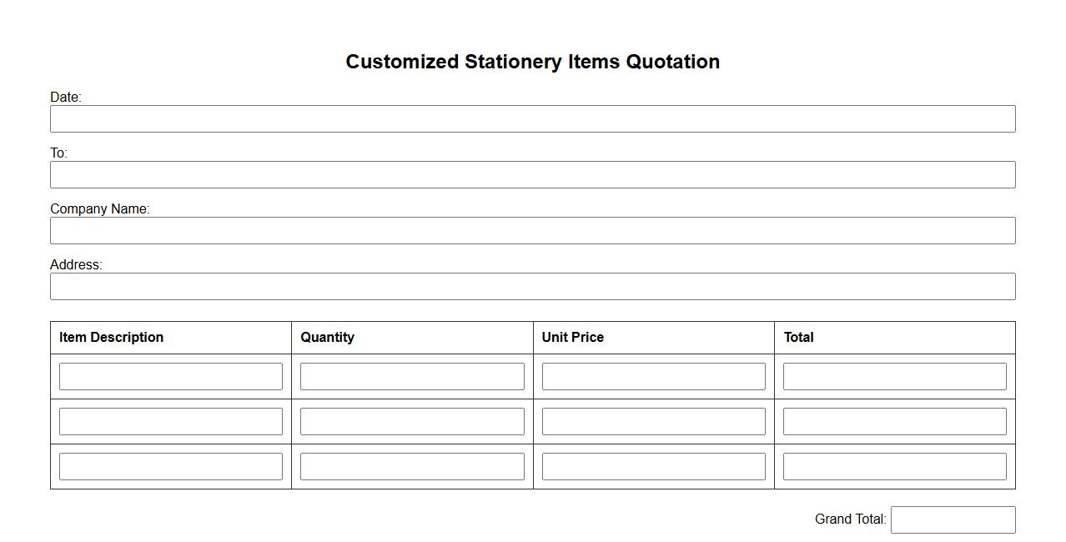Screen dimensions: 1066x542
Task: Focus the To recipient field
Action: click(x=532, y=174)
